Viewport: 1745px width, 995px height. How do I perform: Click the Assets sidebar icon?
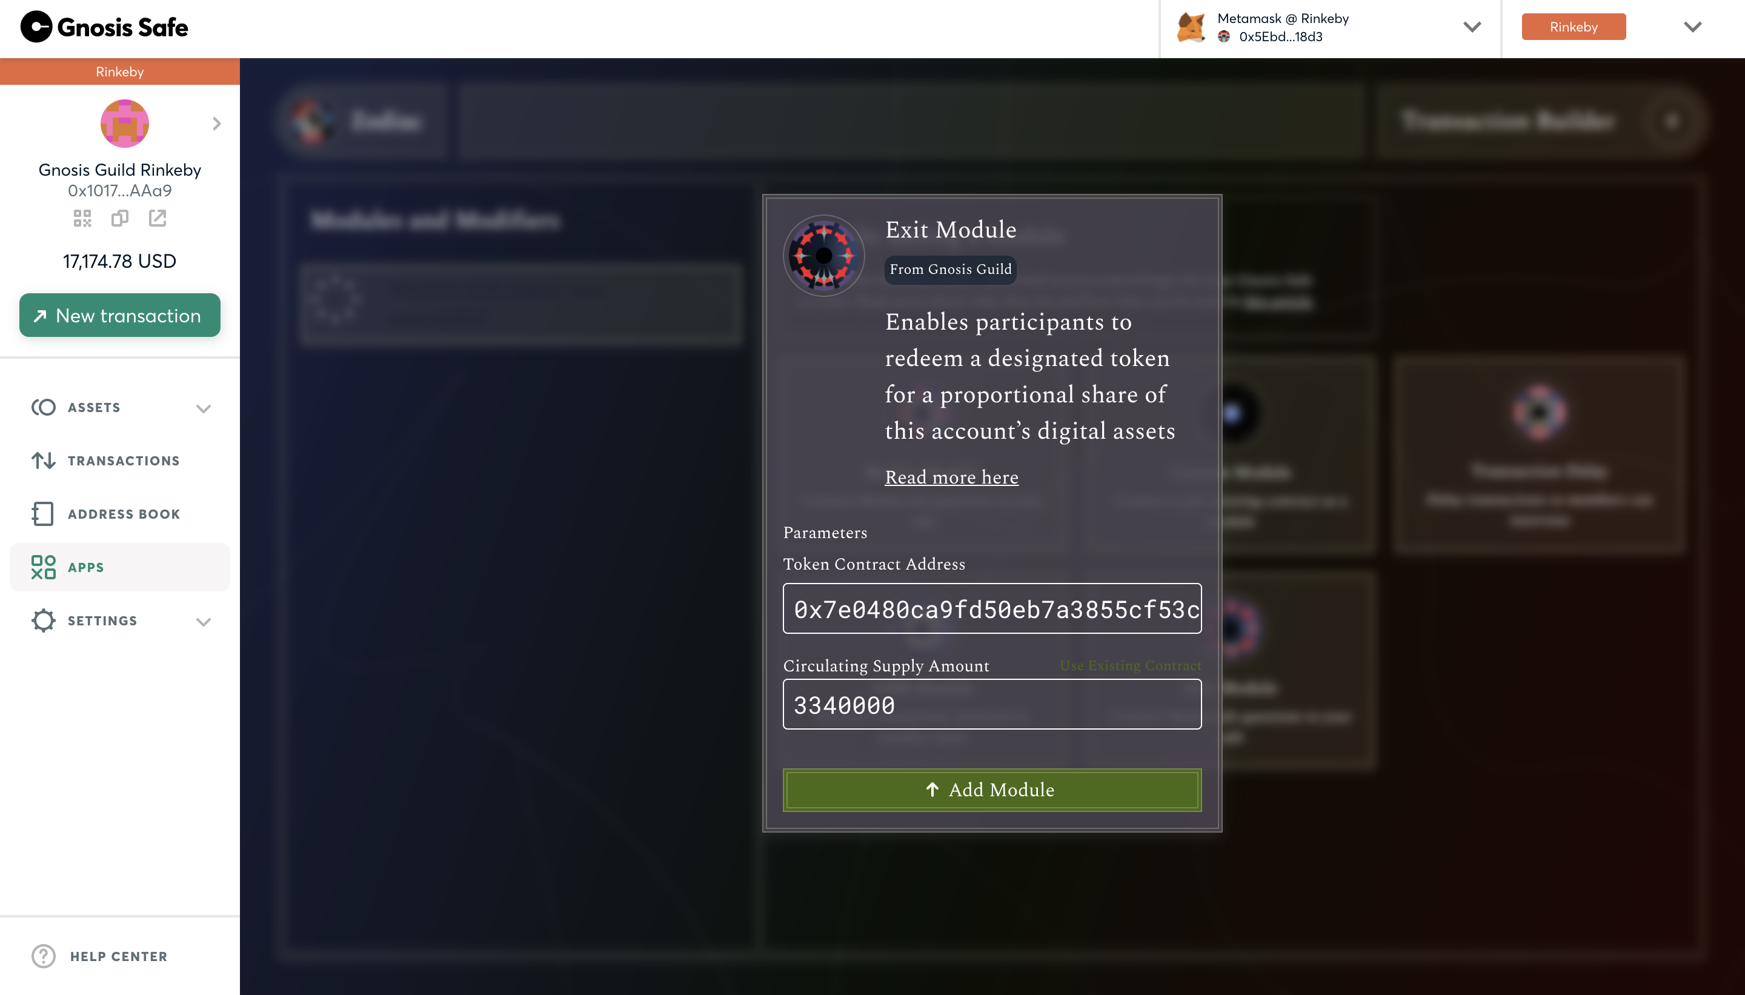click(44, 408)
